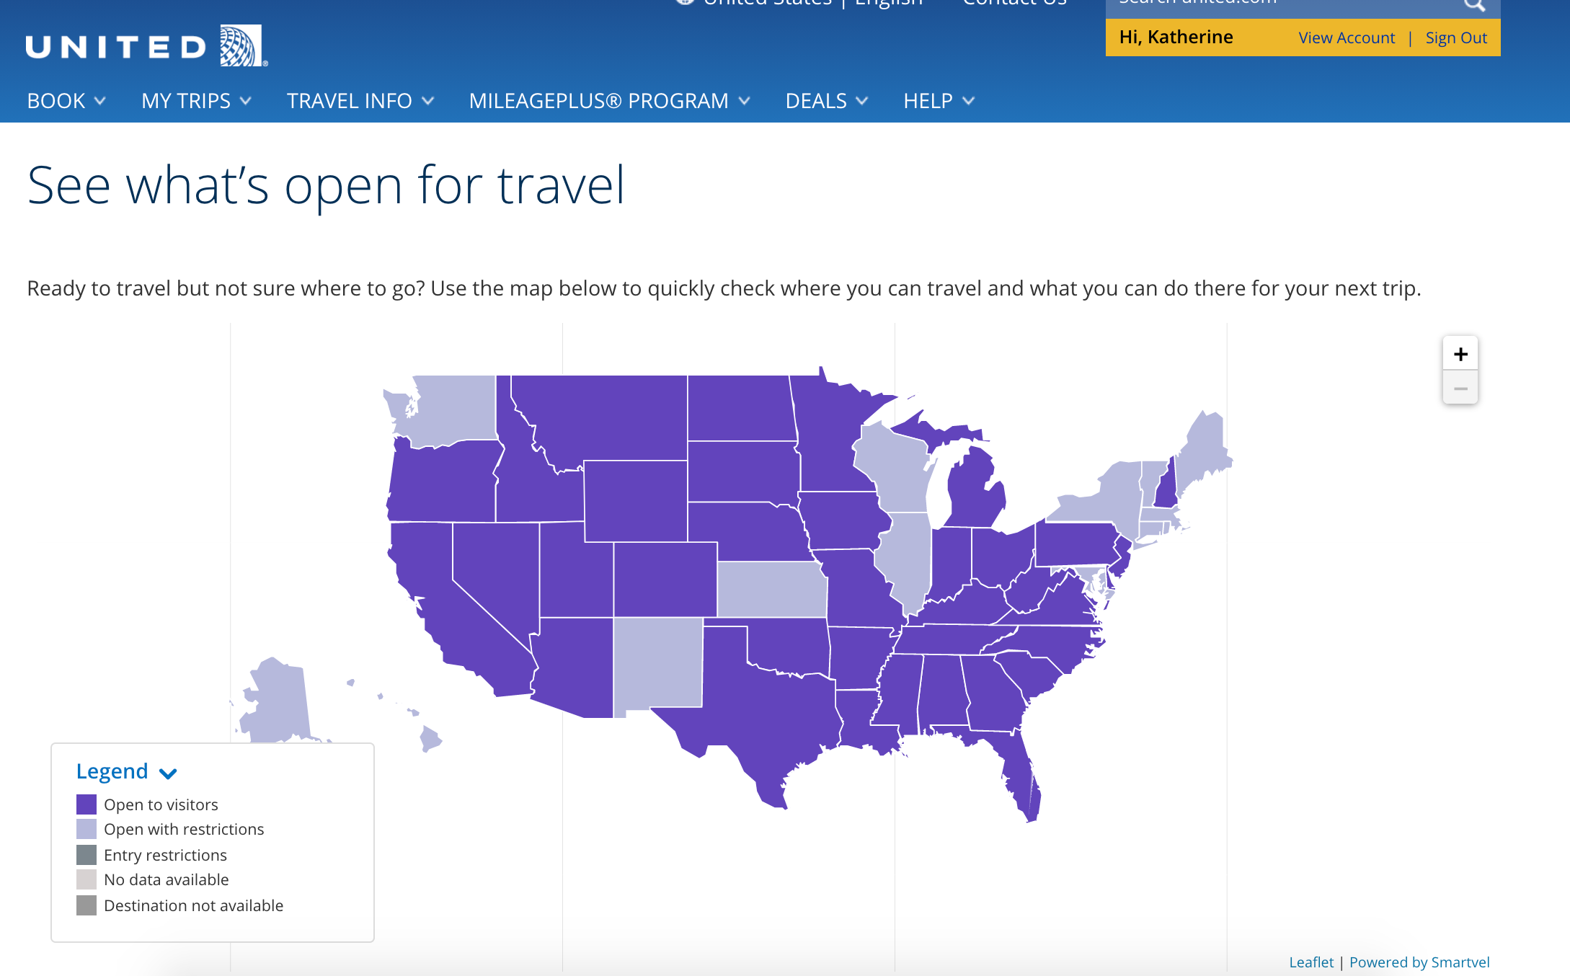Image resolution: width=1570 pixels, height=976 pixels.
Task: Click the Sign Out link
Action: (1456, 37)
